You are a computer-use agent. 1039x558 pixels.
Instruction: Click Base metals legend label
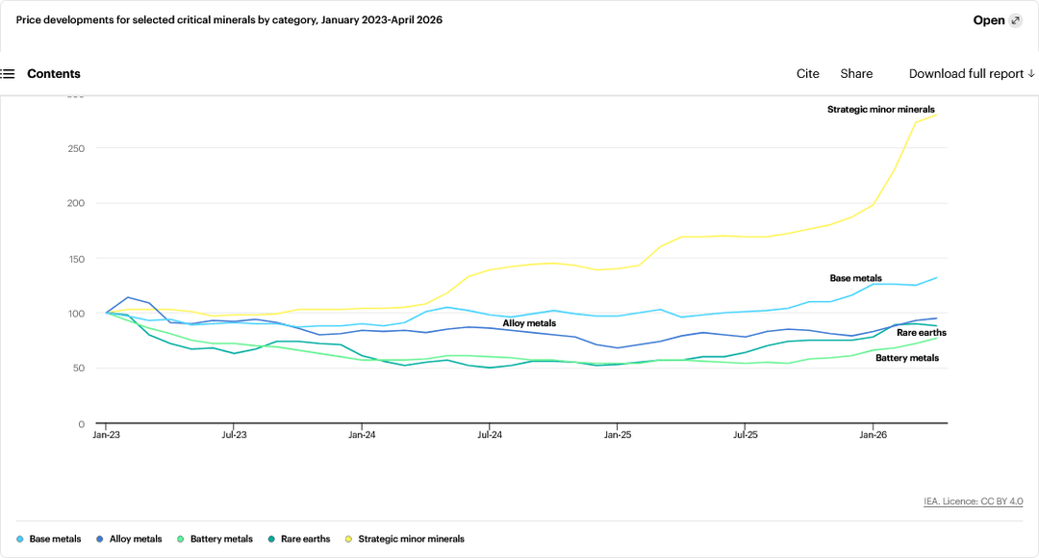55,540
